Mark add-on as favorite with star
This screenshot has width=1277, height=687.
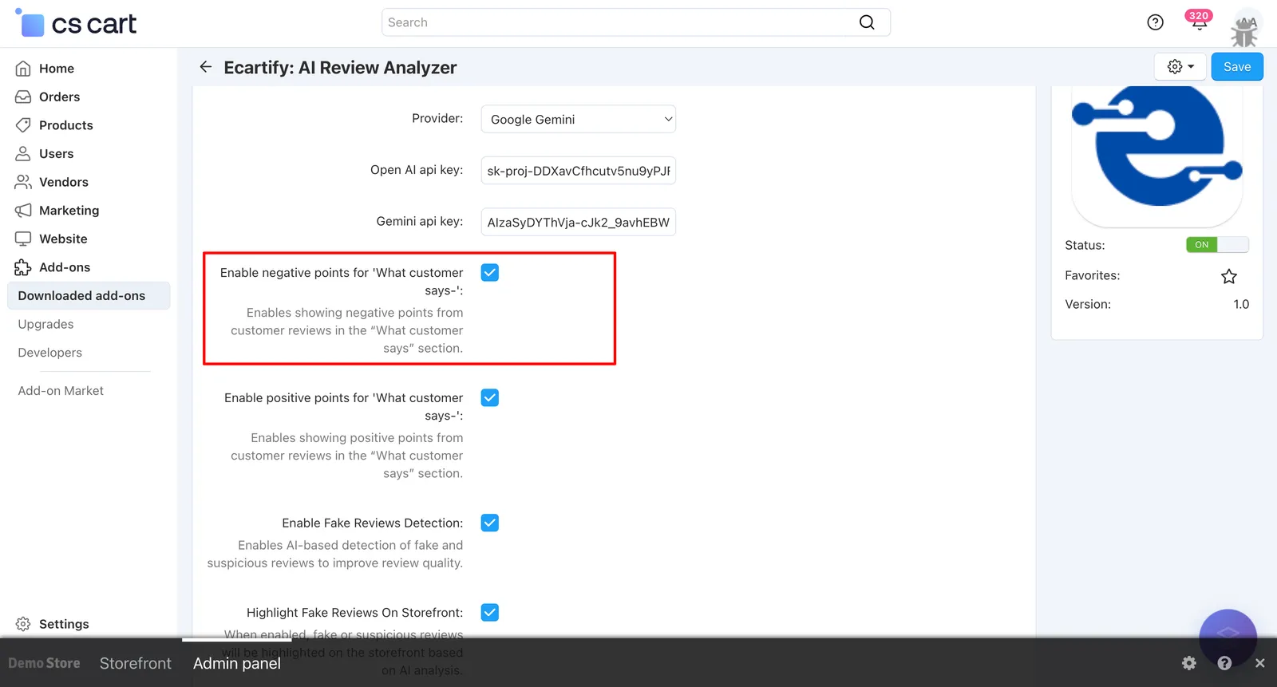coord(1229,276)
